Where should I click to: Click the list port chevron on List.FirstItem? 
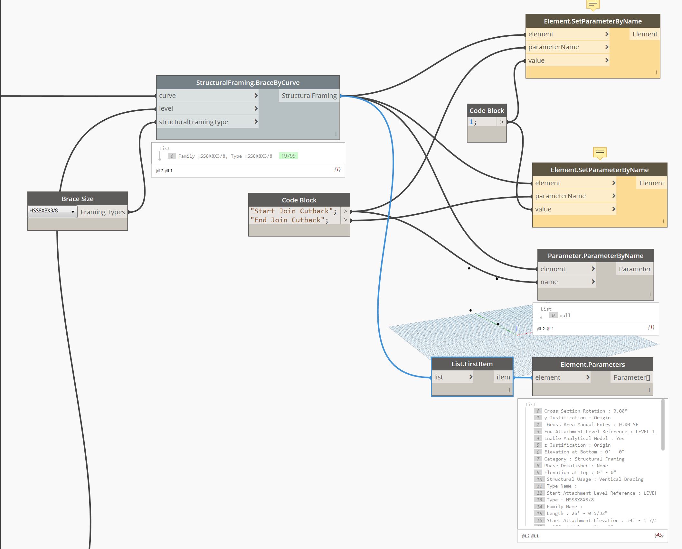click(471, 377)
